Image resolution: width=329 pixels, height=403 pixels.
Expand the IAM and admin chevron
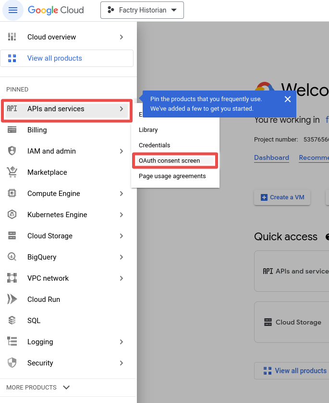122,151
